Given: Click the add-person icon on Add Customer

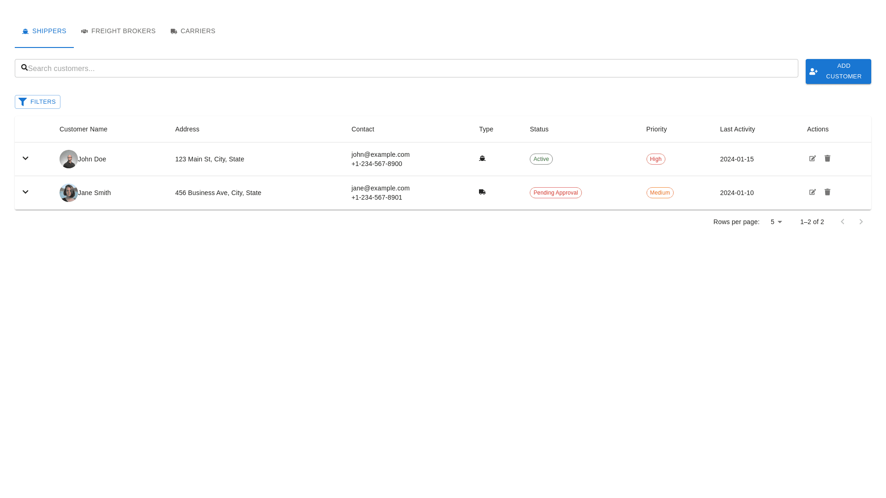Looking at the screenshot, I should coord(813,71).
